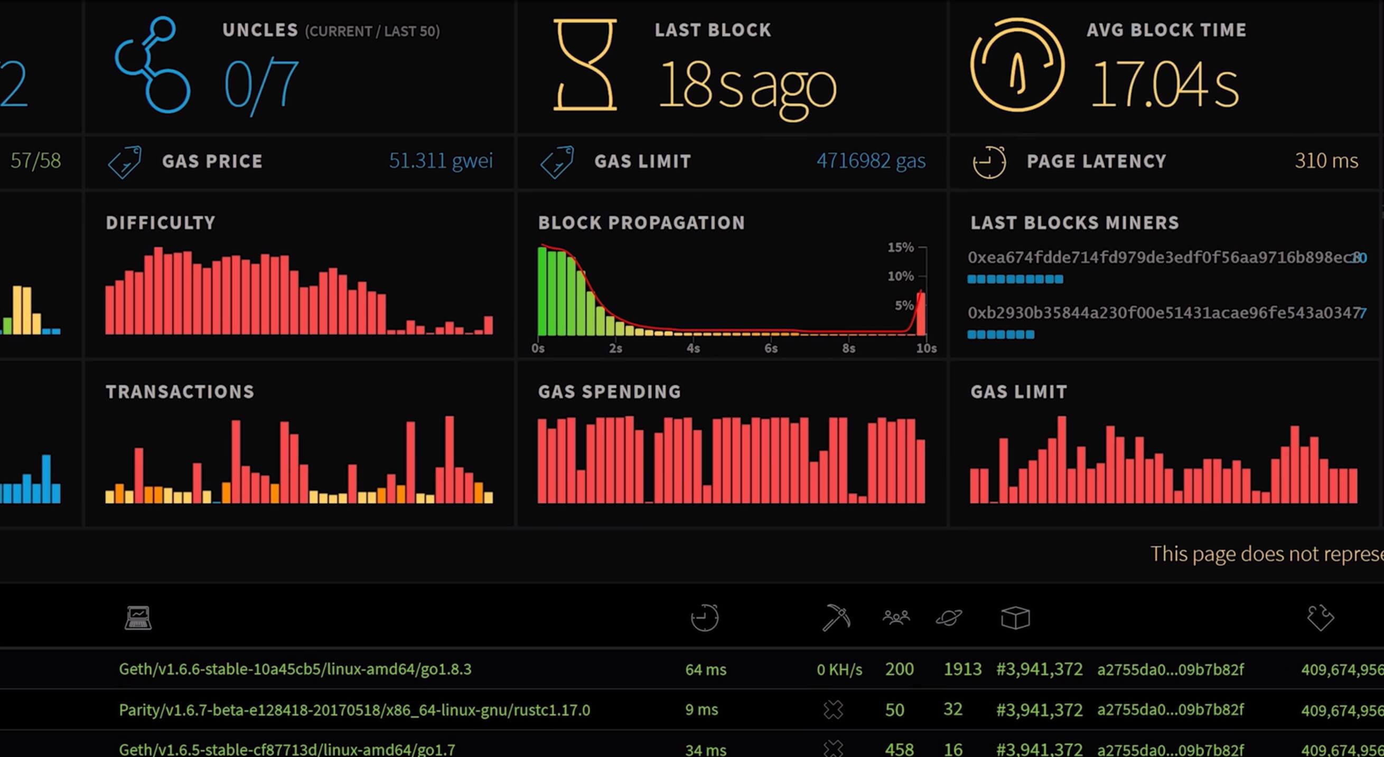The width and height of the screenshot is (1384, 757).
Task: Click the 17.04 s average block time
Action: click(1165, 84)
